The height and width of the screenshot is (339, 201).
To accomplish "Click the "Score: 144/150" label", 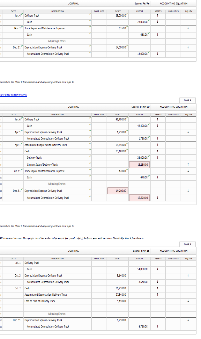I will point(140,107).
